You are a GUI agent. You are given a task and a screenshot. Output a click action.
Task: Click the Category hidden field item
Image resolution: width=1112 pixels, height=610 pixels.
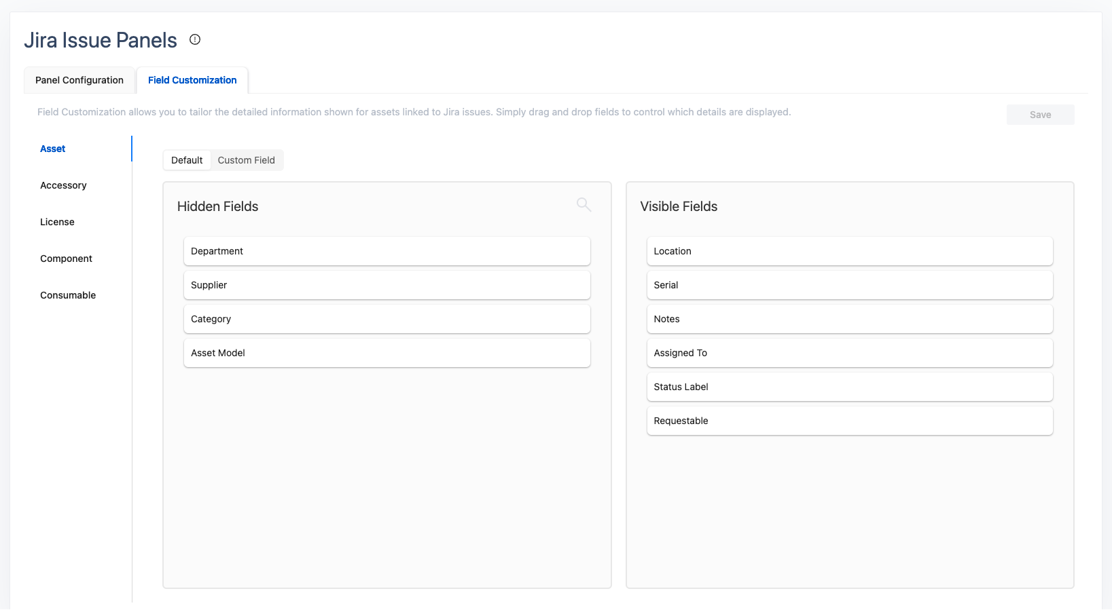pos(387,319)
